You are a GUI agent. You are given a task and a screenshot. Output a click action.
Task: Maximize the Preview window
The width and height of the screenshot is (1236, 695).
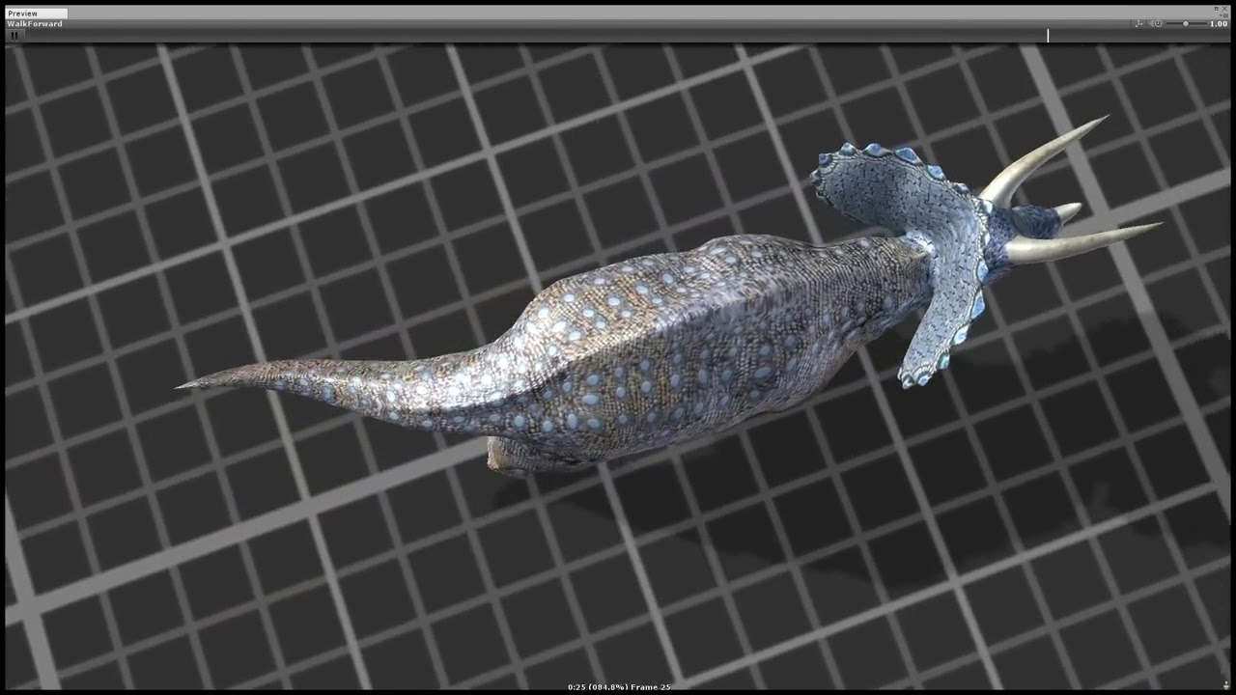(1217, 9)
